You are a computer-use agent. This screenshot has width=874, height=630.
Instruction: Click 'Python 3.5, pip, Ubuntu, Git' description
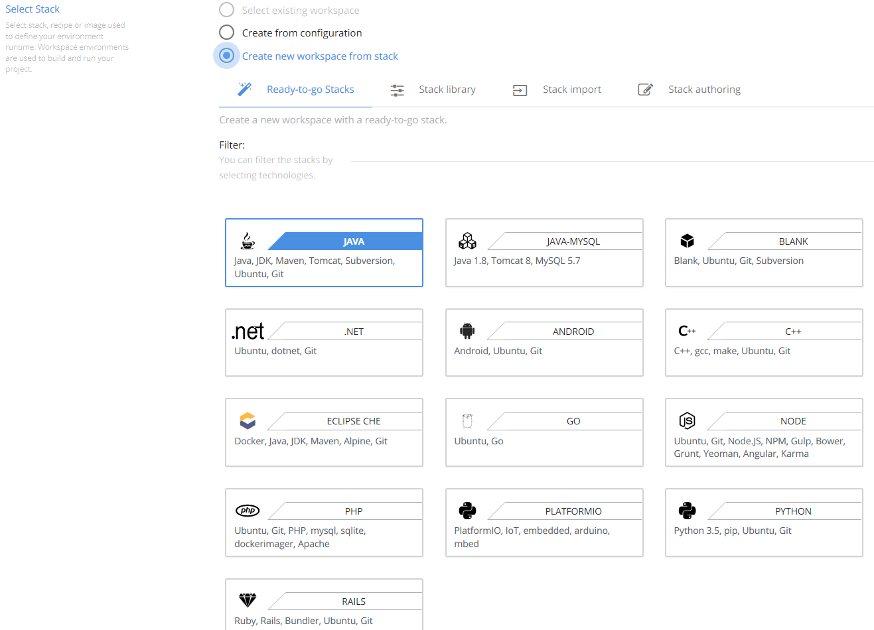pyautogui.click(x=733, y=531)
